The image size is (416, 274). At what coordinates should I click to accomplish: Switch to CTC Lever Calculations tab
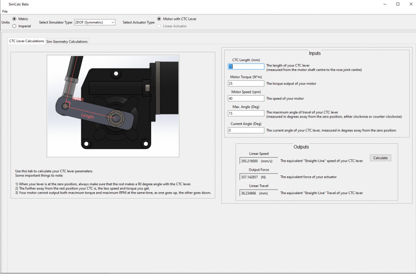26,41
